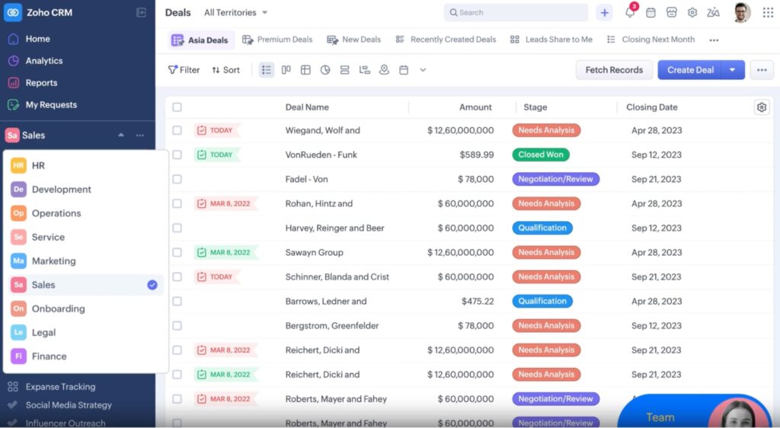Screen dimensions: 780x428
Task: Check the box for VonRueden - Funk
Action: pyautogui.click(x=177, y=155)
